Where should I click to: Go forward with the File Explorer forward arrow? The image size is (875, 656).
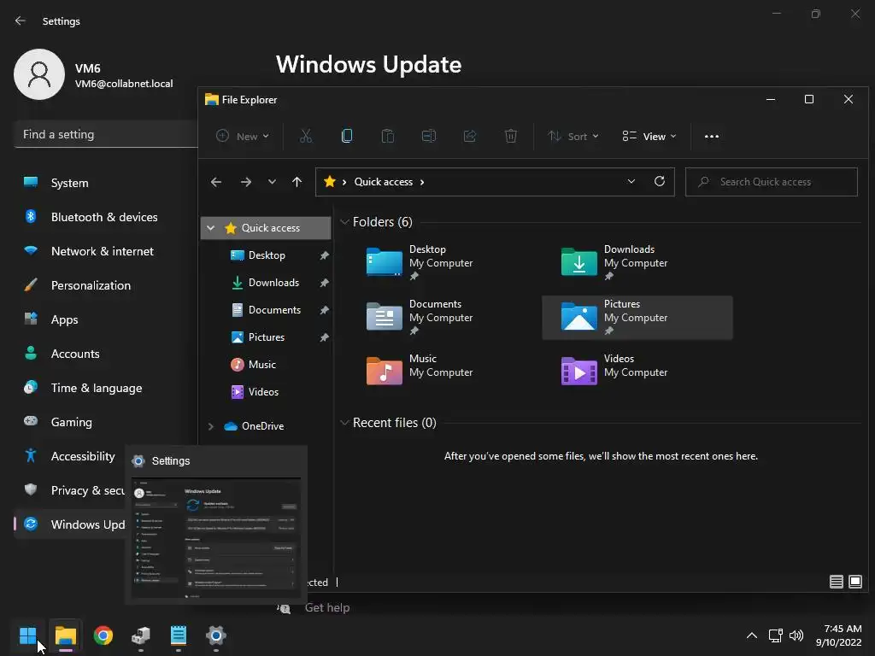tap(245, 182)
